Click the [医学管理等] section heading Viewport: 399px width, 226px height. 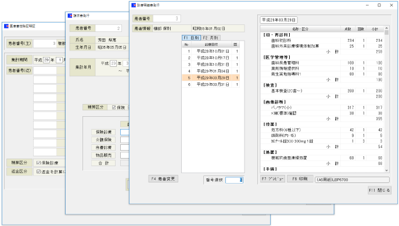tap(277, 58)
